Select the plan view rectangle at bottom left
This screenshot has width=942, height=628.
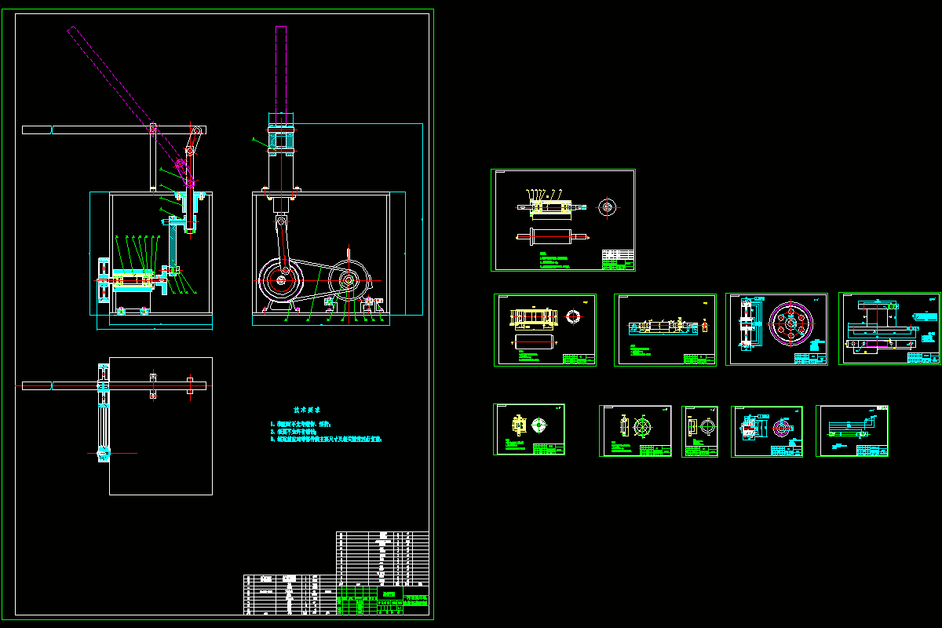click(x=161, y=426)
